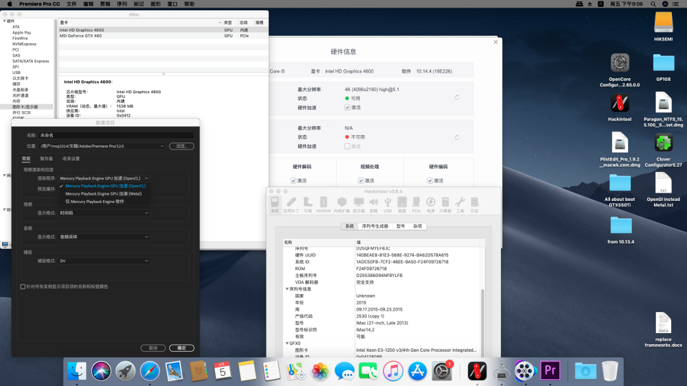Open the 应用补丁 (Patch) tool in Hackintool
This screenshot has height=386, width=687.
291,204
